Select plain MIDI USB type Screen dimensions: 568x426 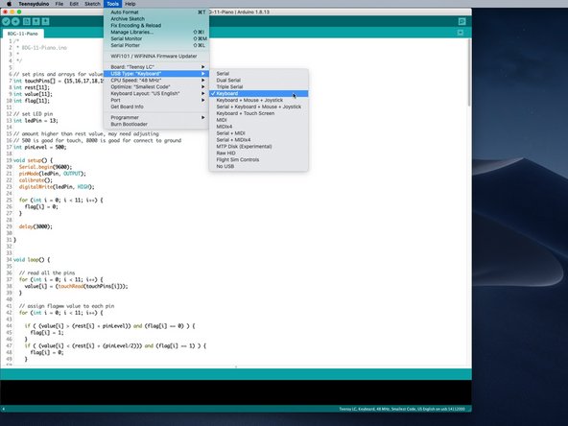point(259,120)
